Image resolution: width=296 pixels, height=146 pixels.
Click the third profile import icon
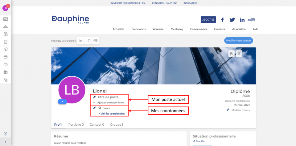(x=95, y=41)
